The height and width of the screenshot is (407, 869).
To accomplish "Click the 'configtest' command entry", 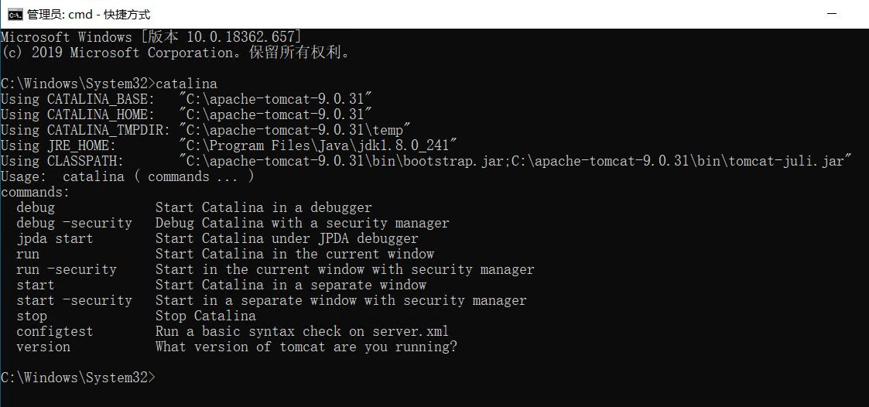I will 55,332.
